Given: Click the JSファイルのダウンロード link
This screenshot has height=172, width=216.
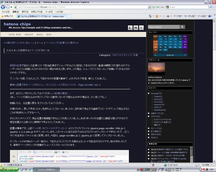Looking at the screenshot, I should [x=54, y=128].
